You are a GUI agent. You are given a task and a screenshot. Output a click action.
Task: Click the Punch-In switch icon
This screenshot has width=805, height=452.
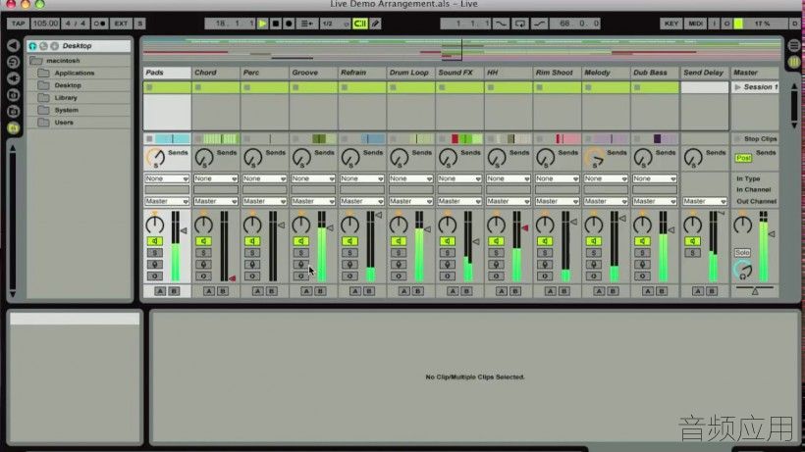click(x=501, y=24)
